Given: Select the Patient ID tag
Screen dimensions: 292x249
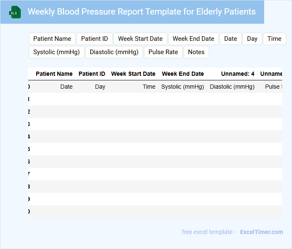Looking at the screenshot, I should [x=94, y=39].
